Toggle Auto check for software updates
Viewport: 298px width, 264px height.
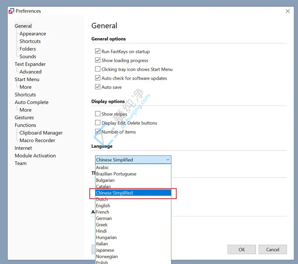(x=98, y=78)
